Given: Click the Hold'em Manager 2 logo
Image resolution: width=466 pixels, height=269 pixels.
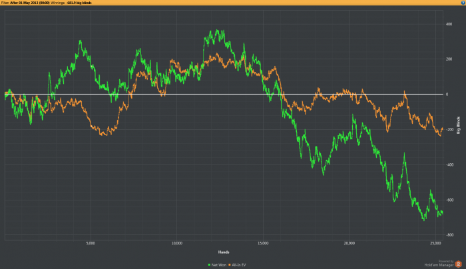Looking at the screenshot, I should click(x=459, y=264).
